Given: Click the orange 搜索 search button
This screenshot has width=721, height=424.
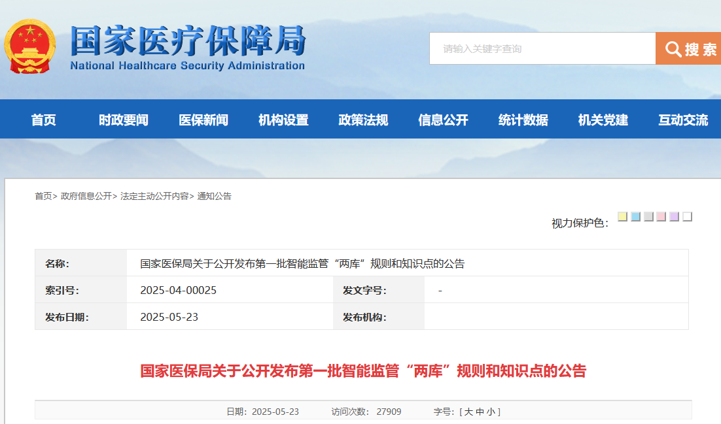Looking at the screenshot, I should point(688,48).
